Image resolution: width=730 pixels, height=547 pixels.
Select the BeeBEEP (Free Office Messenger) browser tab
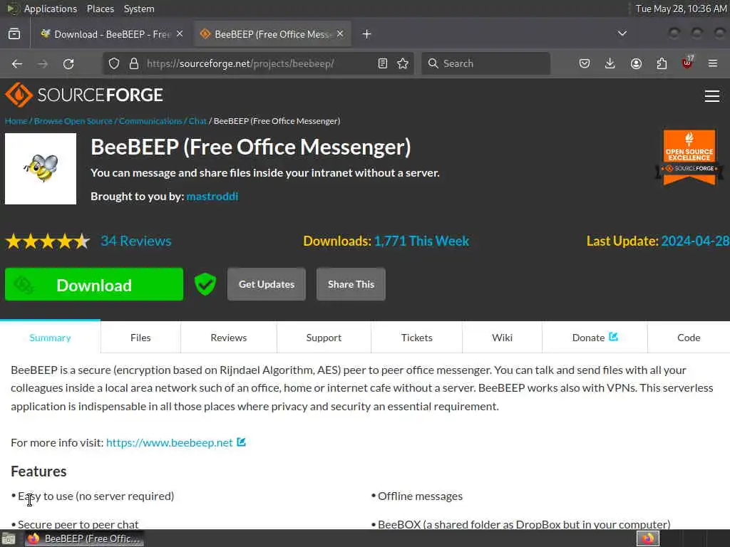click(272, 34)
